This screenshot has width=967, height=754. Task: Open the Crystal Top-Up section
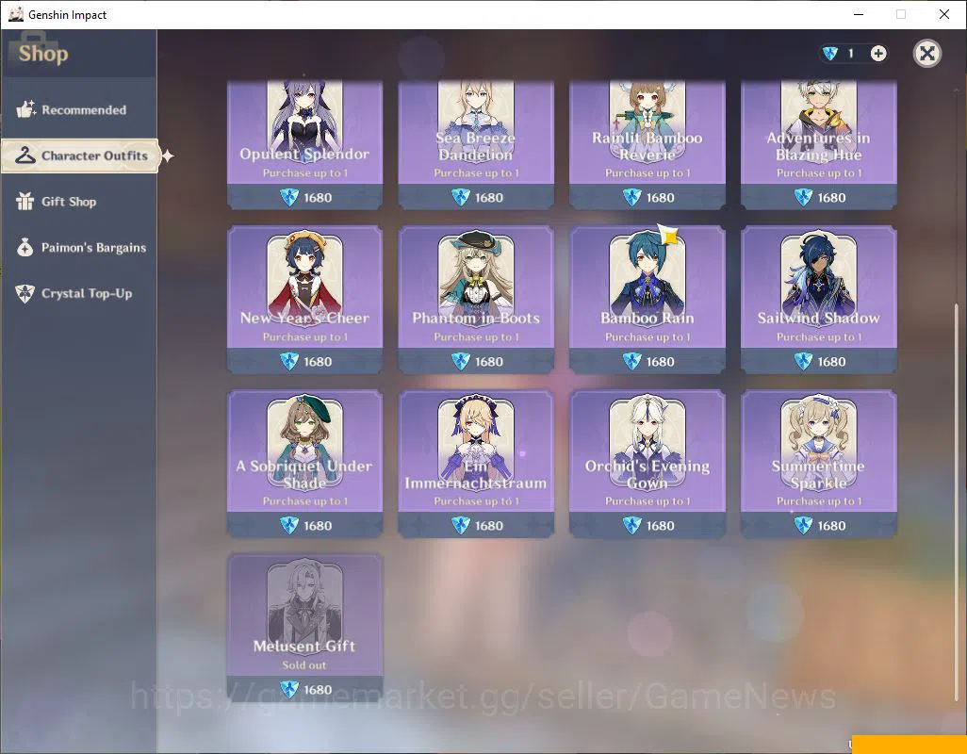pos(78,293)
